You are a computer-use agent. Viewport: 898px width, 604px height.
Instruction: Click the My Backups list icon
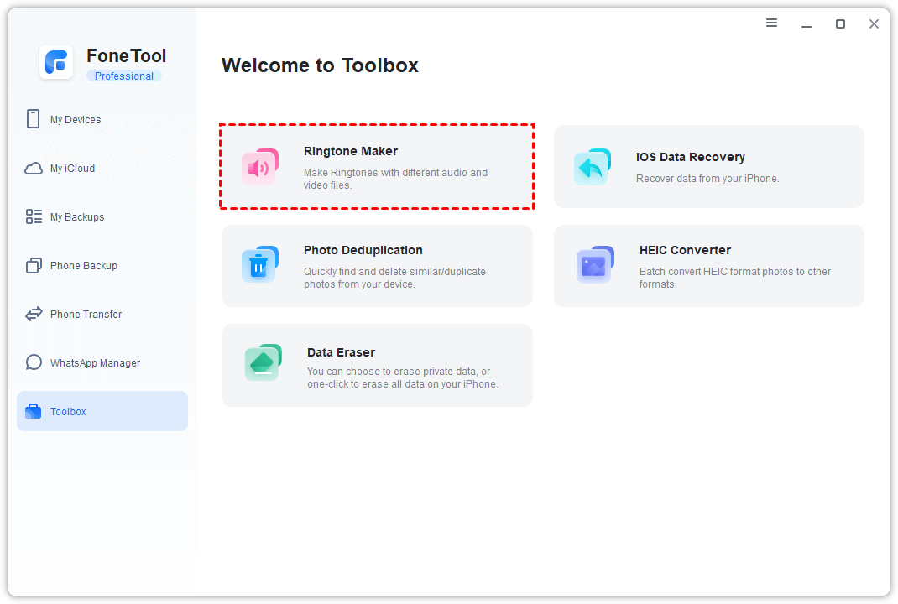click(34, 216)
